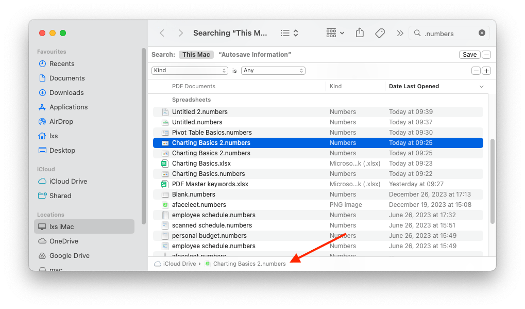The height and width of the screenshot is (309, 525).
Task: Open the grouping options dropdown
Action: (x=335, y=33)
